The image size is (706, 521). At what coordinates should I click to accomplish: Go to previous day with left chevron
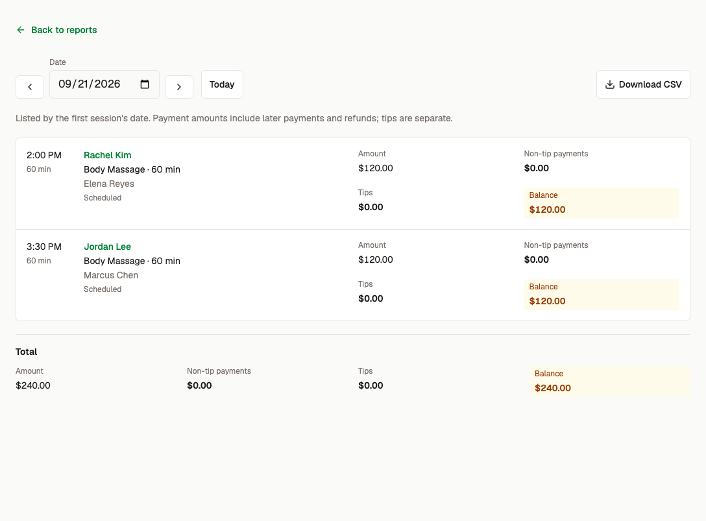tap(30, 87)
